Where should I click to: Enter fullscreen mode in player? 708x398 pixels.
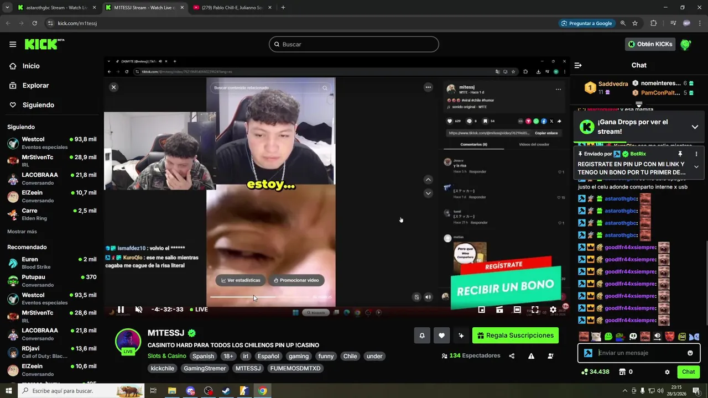coord(535,310)
